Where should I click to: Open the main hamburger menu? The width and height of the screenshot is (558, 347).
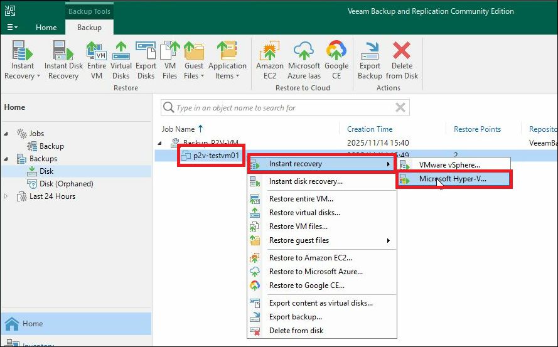12,28
